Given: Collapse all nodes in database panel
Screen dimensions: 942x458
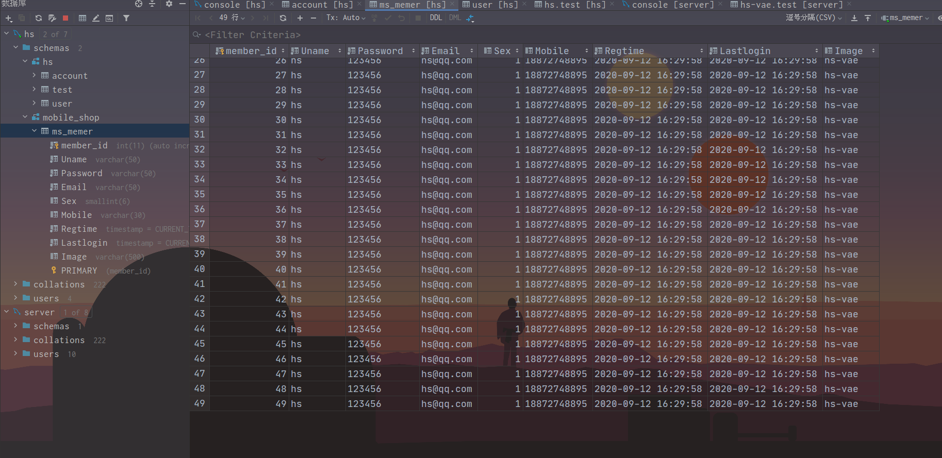Looking at the screenshot, I should point(152,4).
